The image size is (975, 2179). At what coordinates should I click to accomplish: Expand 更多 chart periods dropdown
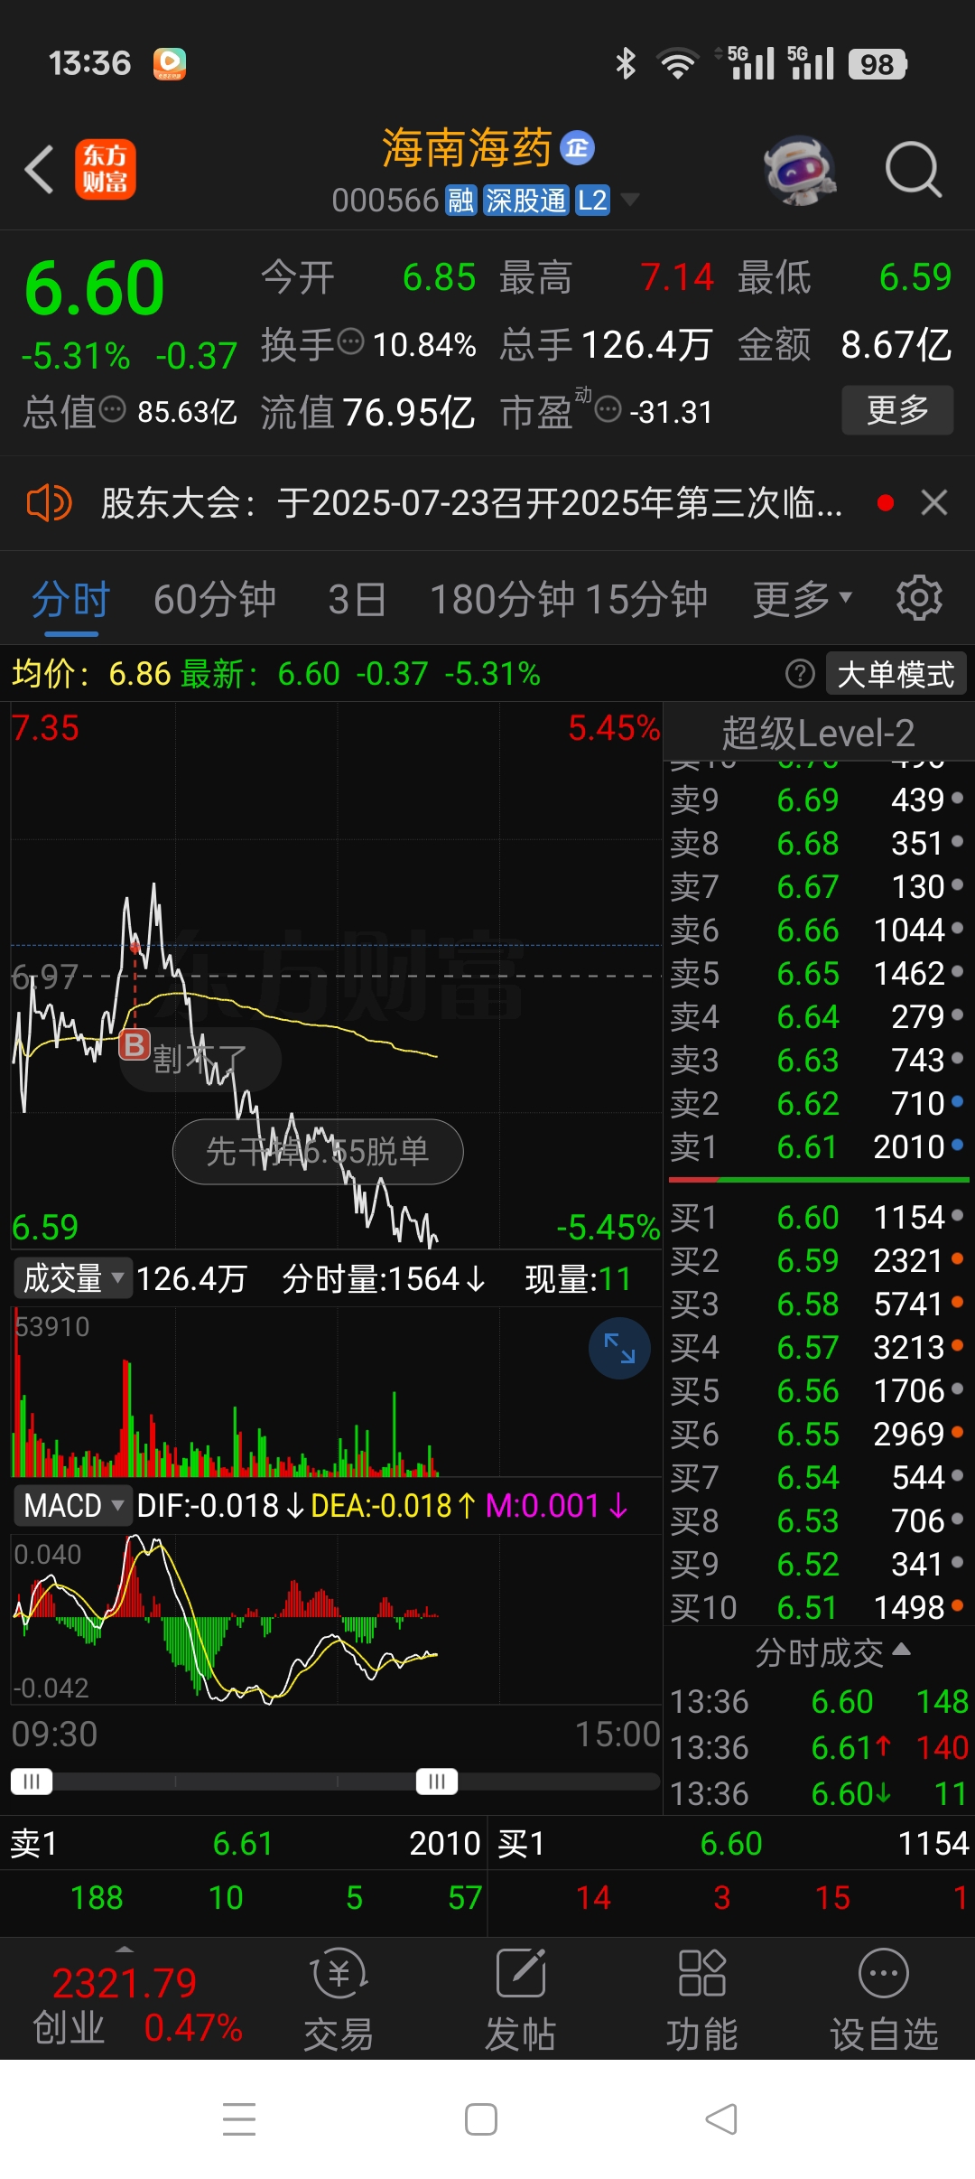(x=803, y=598)
